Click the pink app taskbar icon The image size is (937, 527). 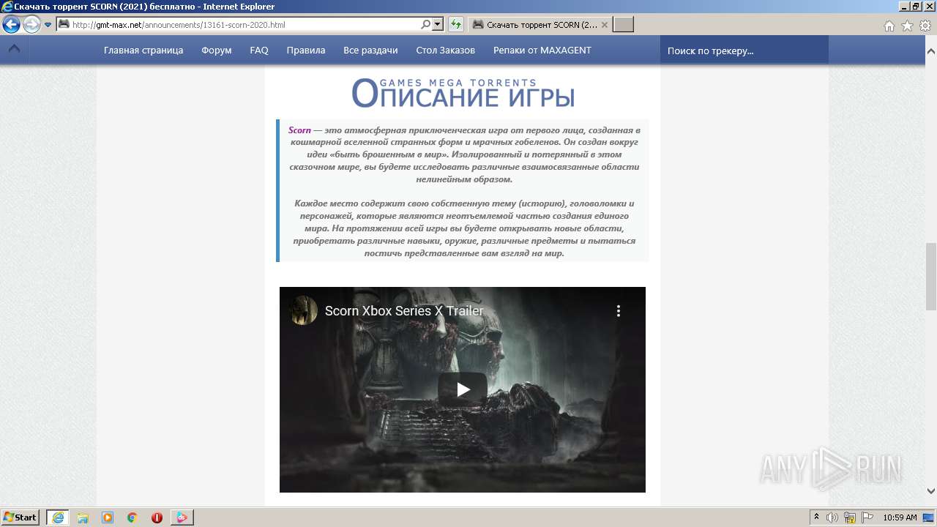(182, 517)
